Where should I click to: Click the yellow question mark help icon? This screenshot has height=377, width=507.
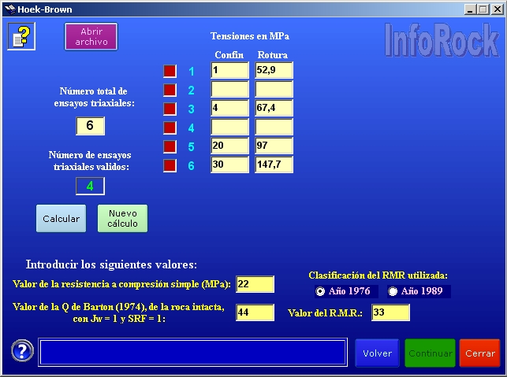click(21, 36)
